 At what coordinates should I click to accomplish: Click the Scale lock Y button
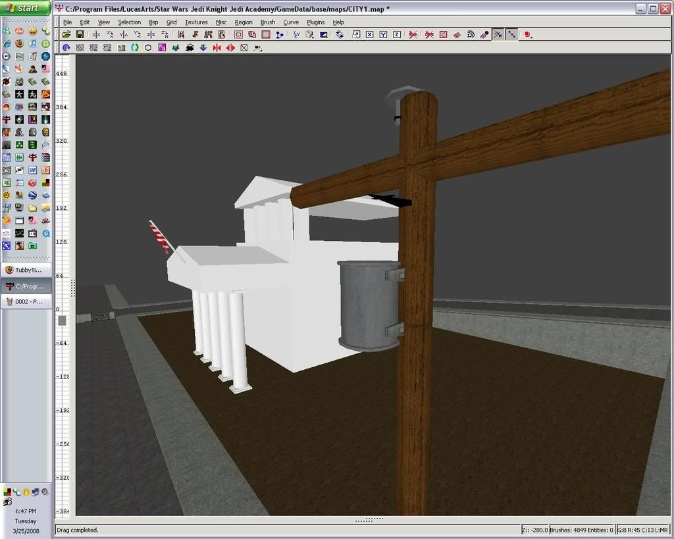click(x=384, y=34)
